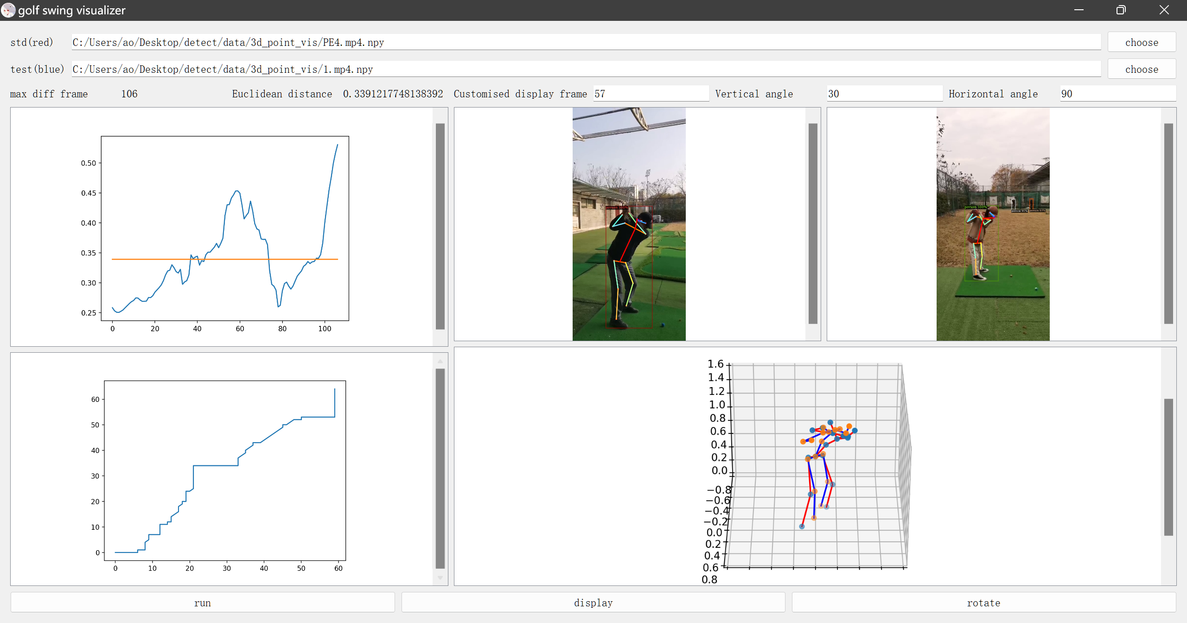The width and height of the screenshot is (1187, 623).
Task: Click the test golfer video frame
Action: (993, 224)
